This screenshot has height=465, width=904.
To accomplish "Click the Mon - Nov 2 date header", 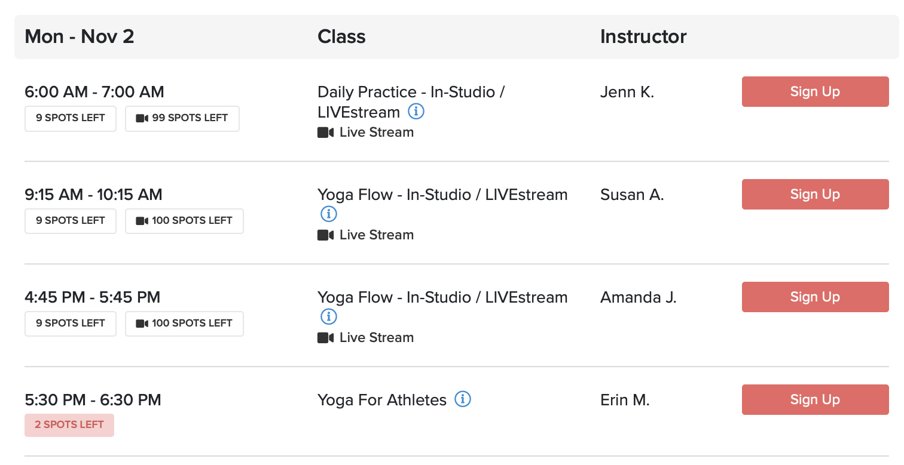I will coord(79,36).
